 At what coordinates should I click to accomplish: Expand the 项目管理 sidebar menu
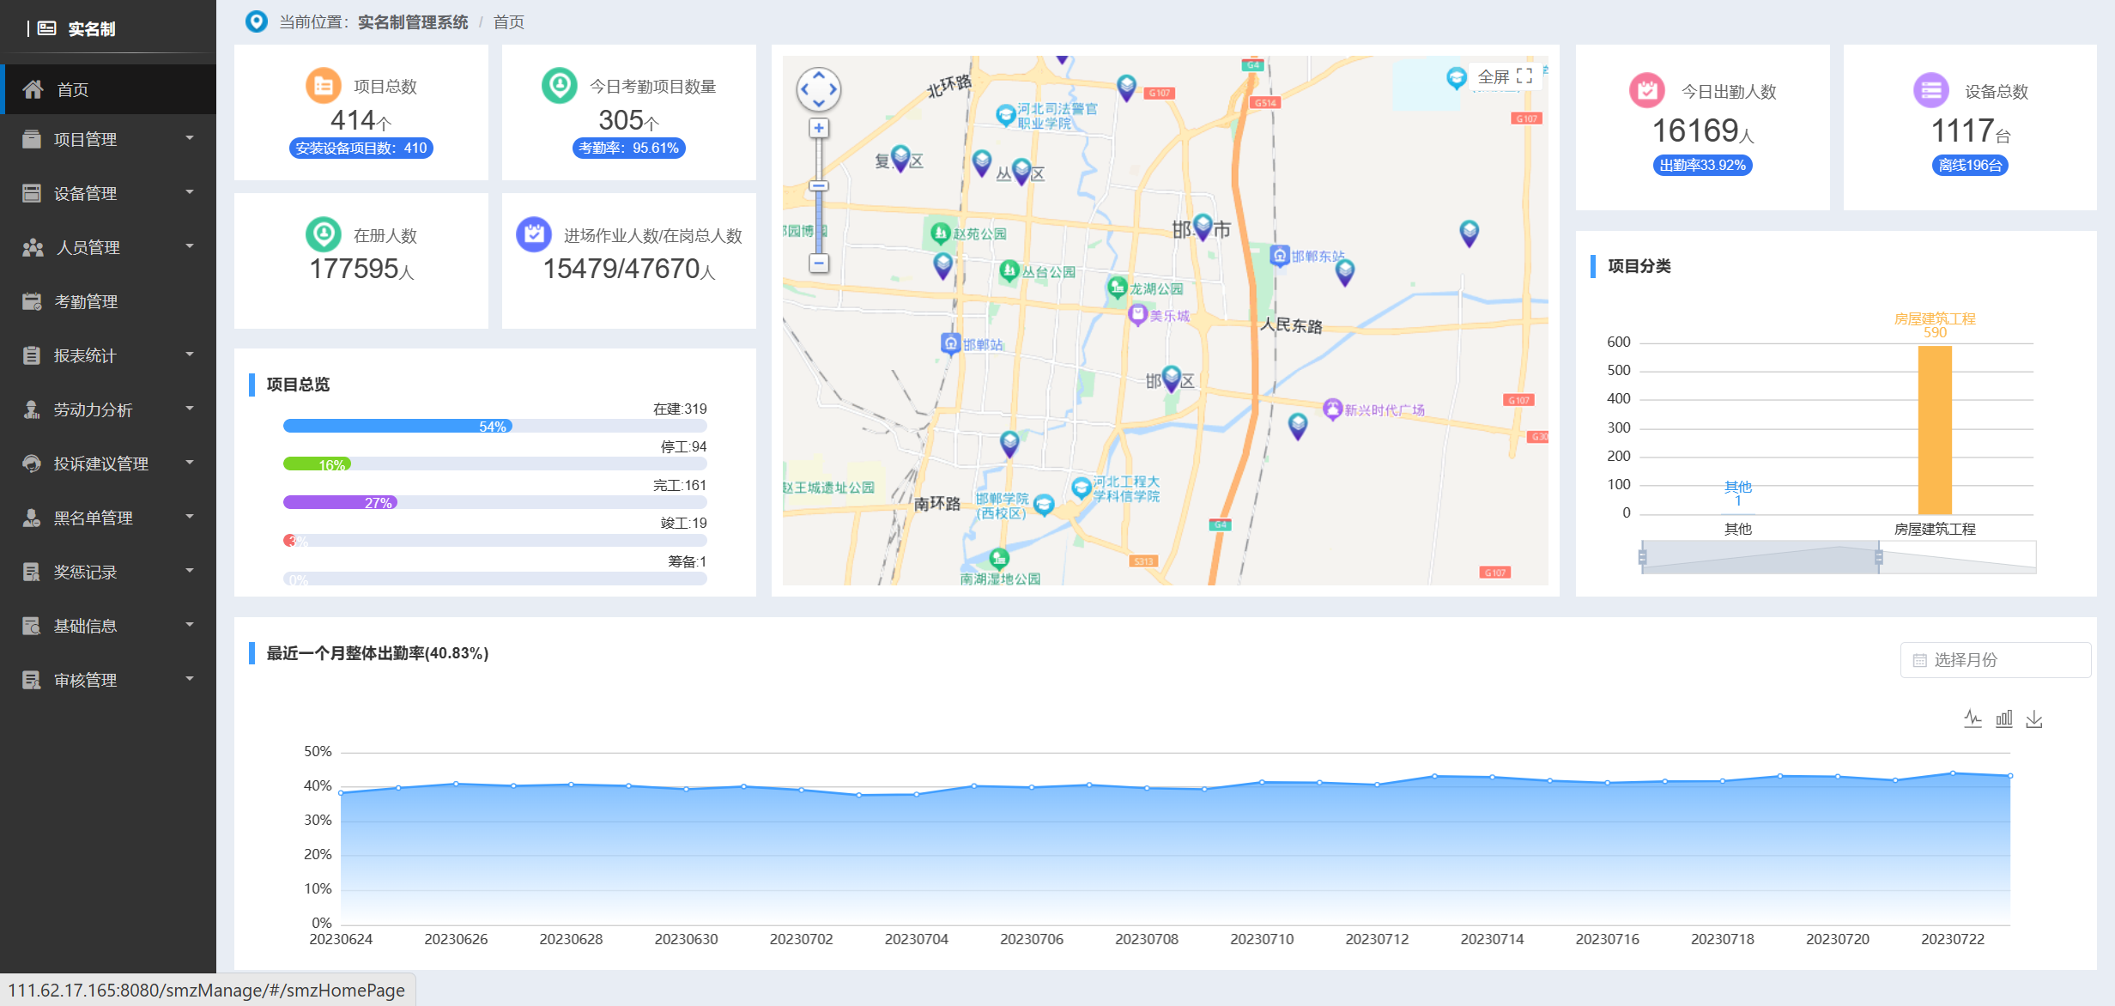pyautogui.click(x=108, y=139)
